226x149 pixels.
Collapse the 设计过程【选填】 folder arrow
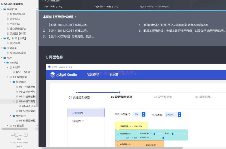1,38
